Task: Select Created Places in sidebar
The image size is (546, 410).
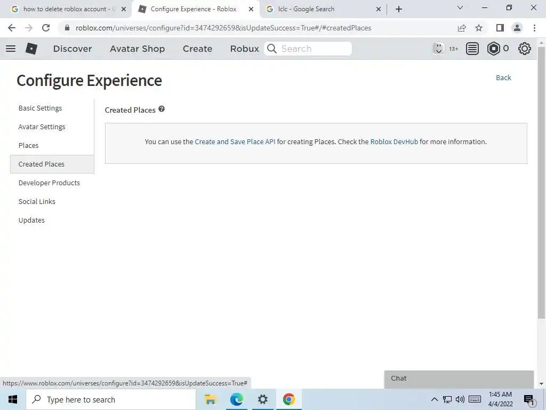Action: [x=52, y=164]
